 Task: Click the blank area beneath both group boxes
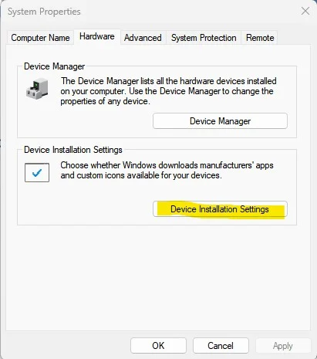click(158, 276)
